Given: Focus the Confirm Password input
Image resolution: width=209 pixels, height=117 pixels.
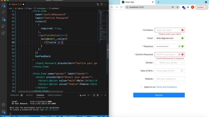Looking at the screenshot, I should click(170, 54).
